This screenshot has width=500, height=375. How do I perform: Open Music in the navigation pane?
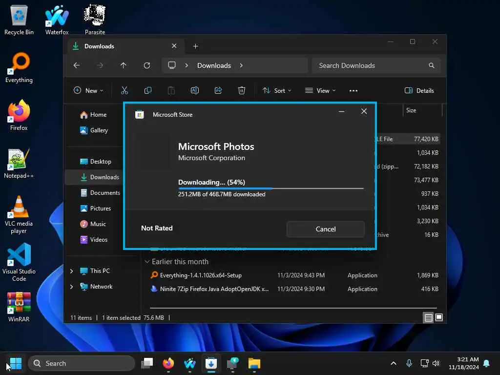coord(93,224)
